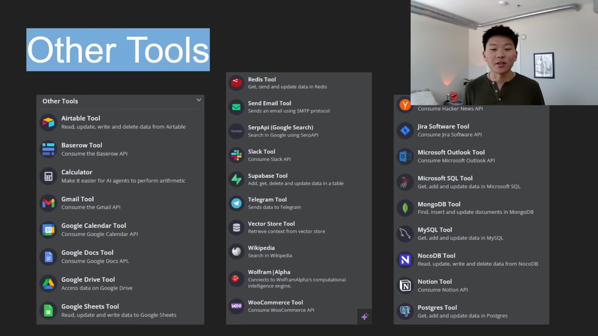The height and width of the screenshot is (336, 598).
Task: Select the Send Email Tool title
Action: (x=270, y=103)
